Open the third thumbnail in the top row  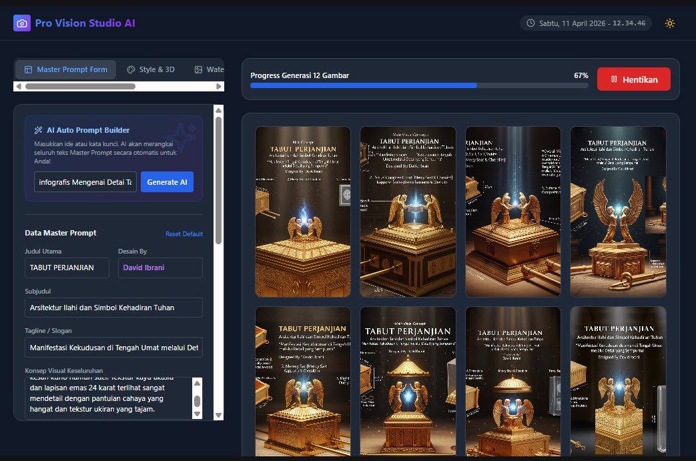coord(512,211)
